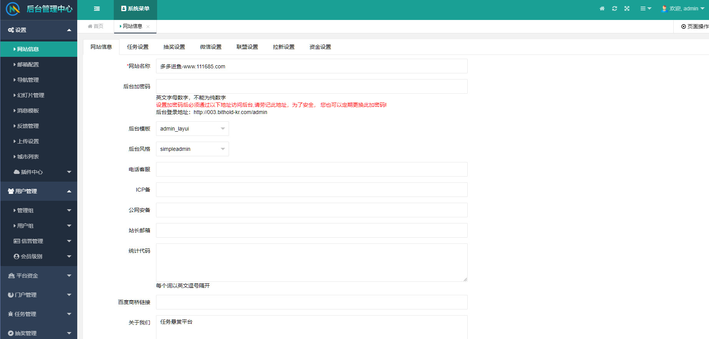Open 导航管理 in the sidebar
Image resolution: width=709 pixels, height=339 pixels.
coord(38,80)
